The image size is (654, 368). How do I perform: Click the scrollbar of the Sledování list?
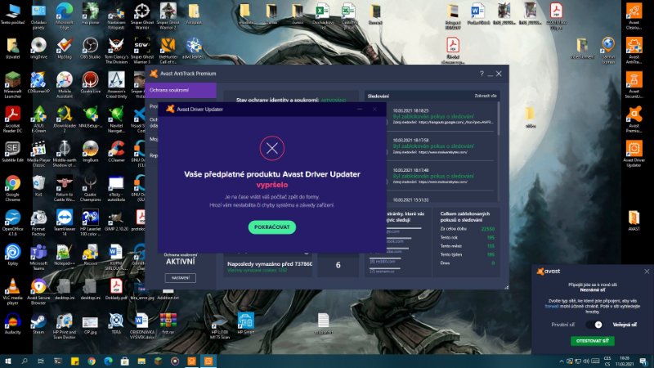pyautogui.click(x=499, y=119)
